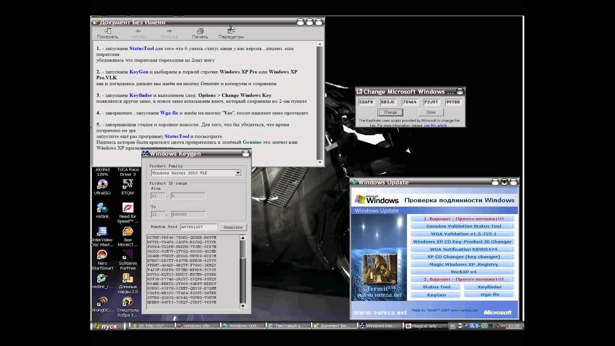The height and width of the screenshot is (346, 615).
Task: Click the key list scrollbar up arrow
Action: point(243,238)
